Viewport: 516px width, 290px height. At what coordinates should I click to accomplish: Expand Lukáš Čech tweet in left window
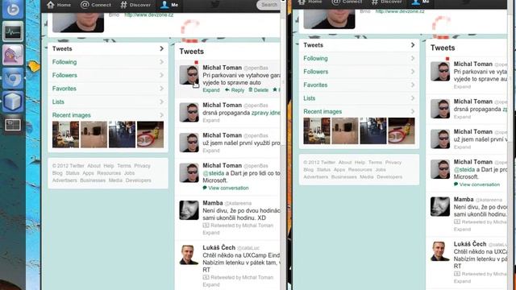[211, 284]
